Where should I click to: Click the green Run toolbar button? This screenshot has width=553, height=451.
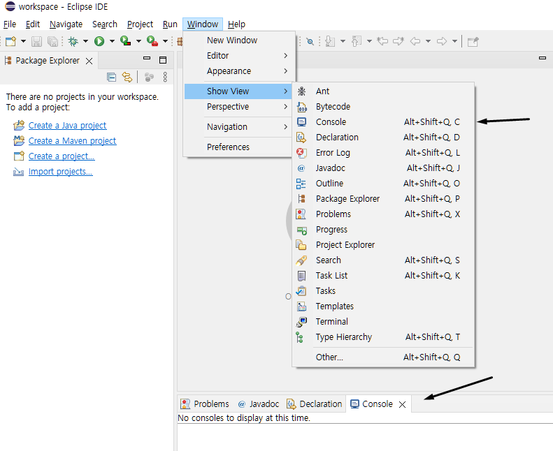[99, 42]
